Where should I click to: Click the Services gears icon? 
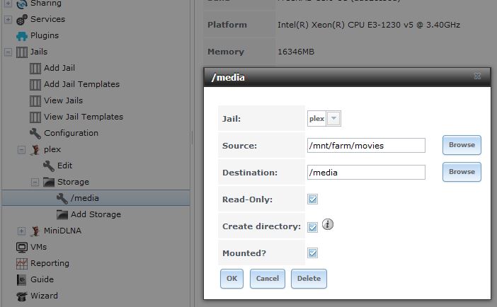pyautogui.click(x=21, y=19)
